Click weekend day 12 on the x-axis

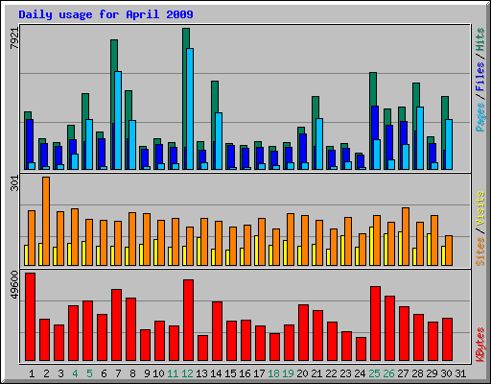tap(187, 373)
